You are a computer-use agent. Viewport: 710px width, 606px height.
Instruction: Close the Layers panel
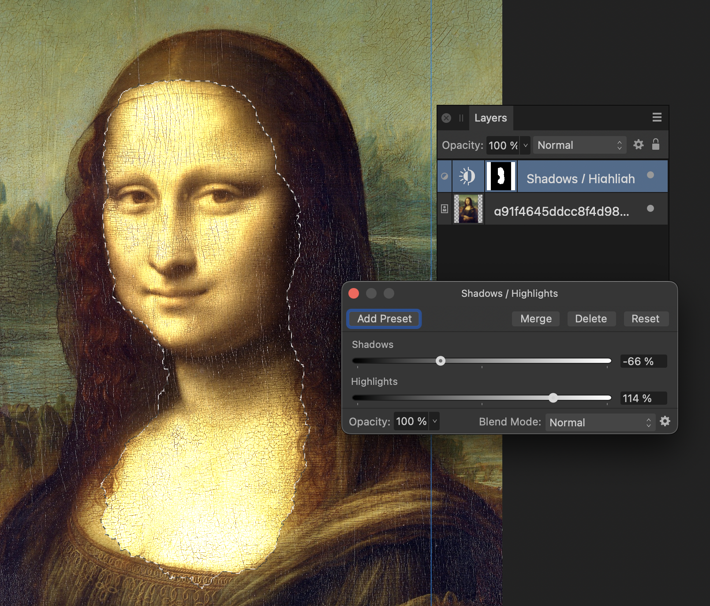pos(446,118)
